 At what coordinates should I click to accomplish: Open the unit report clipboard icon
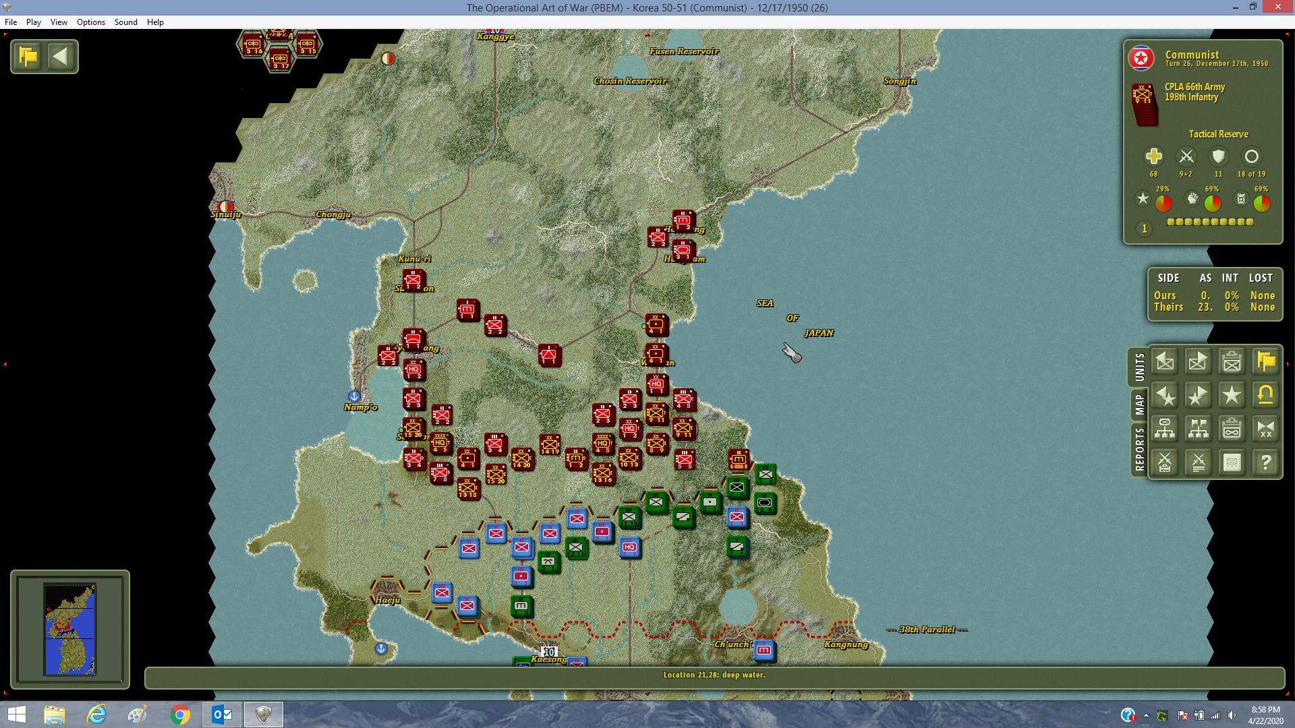[x=1232, y=362]
